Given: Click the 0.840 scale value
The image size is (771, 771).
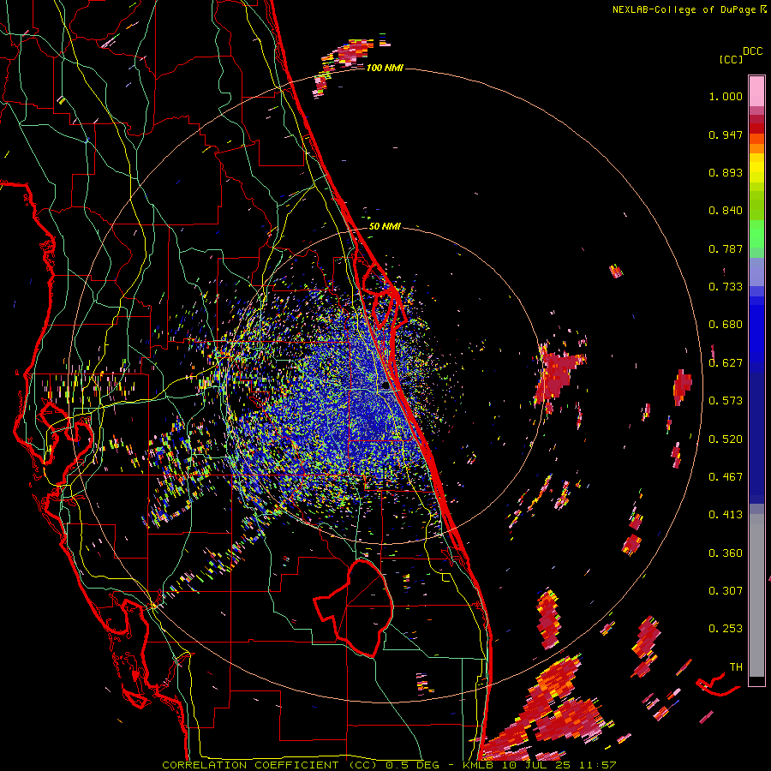Looking at the screenshot, I should point(726,211).
